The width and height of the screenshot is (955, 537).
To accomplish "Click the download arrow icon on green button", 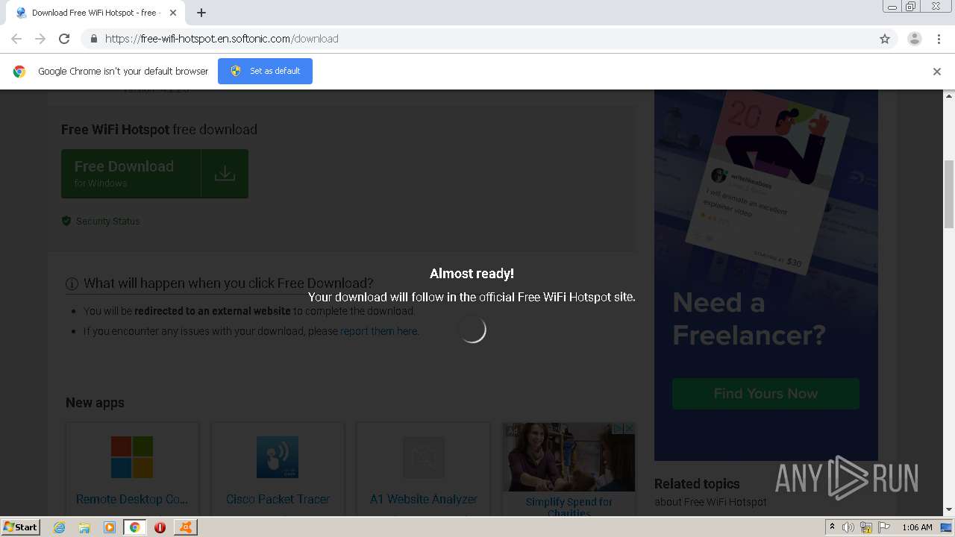I will (x=225, y=174).
